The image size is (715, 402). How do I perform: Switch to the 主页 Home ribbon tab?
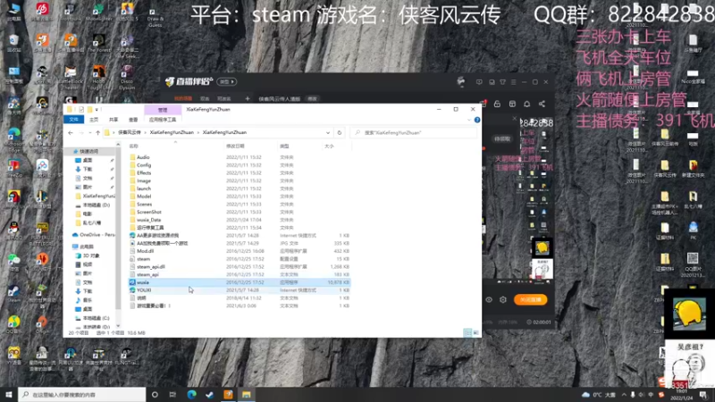(x=94, y=120)
